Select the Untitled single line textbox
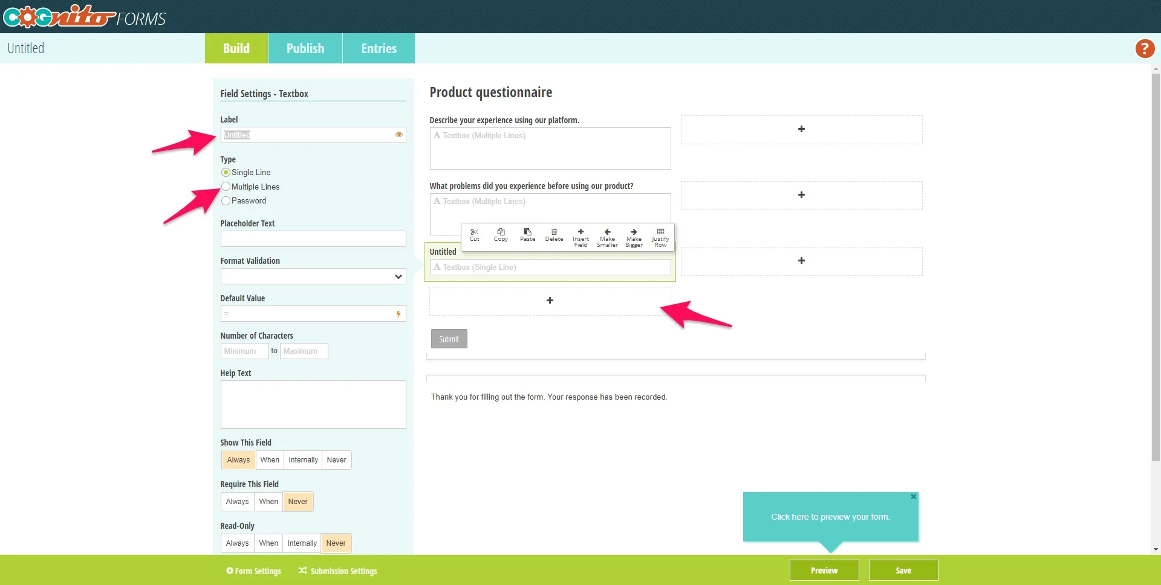The width and height of the screenshot is (1161, 585). coord(550,267)
